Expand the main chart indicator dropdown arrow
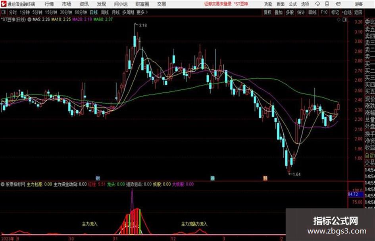Image resolution: width=375 pixels, height=241 pixels. click(x=29, y=19)
